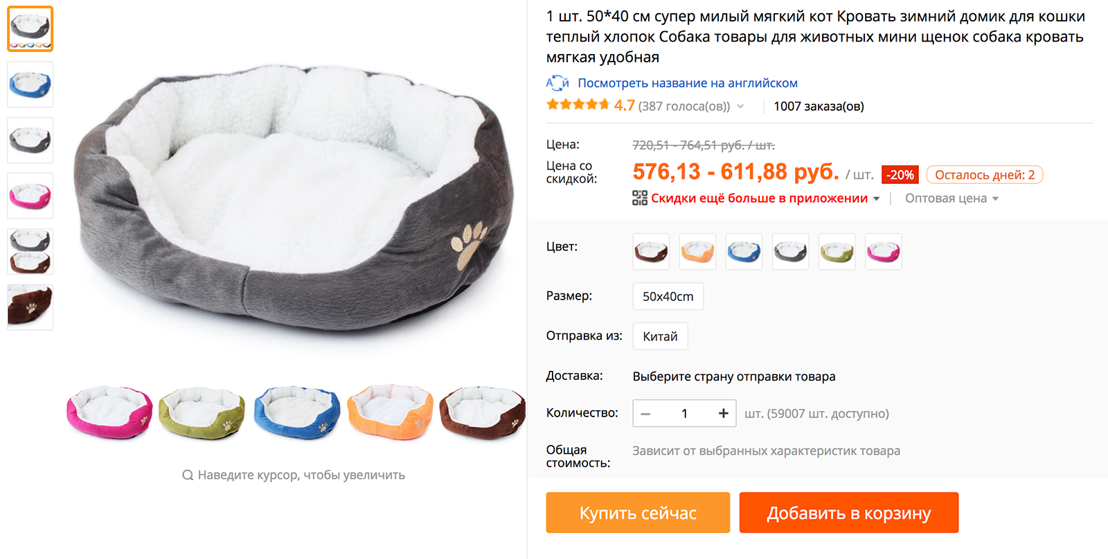Select the 50x40cm size option
The image size is (1108, 559).
pos(668,296)
